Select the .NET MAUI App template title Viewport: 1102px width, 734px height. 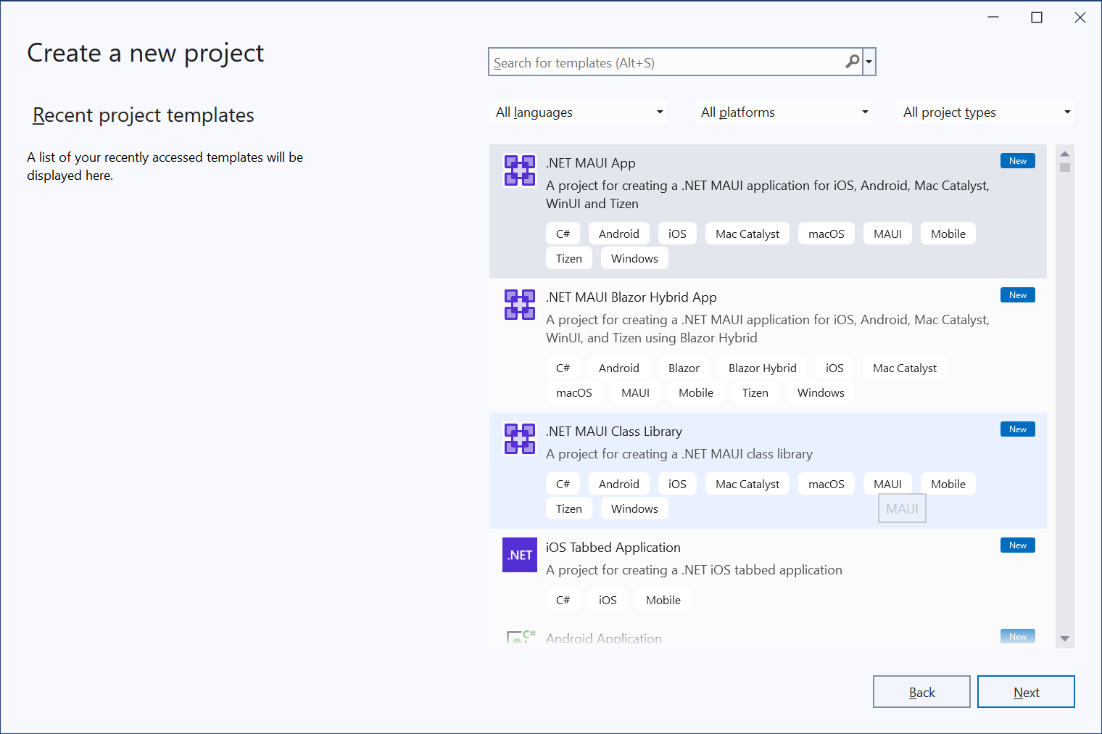[591, 163]
